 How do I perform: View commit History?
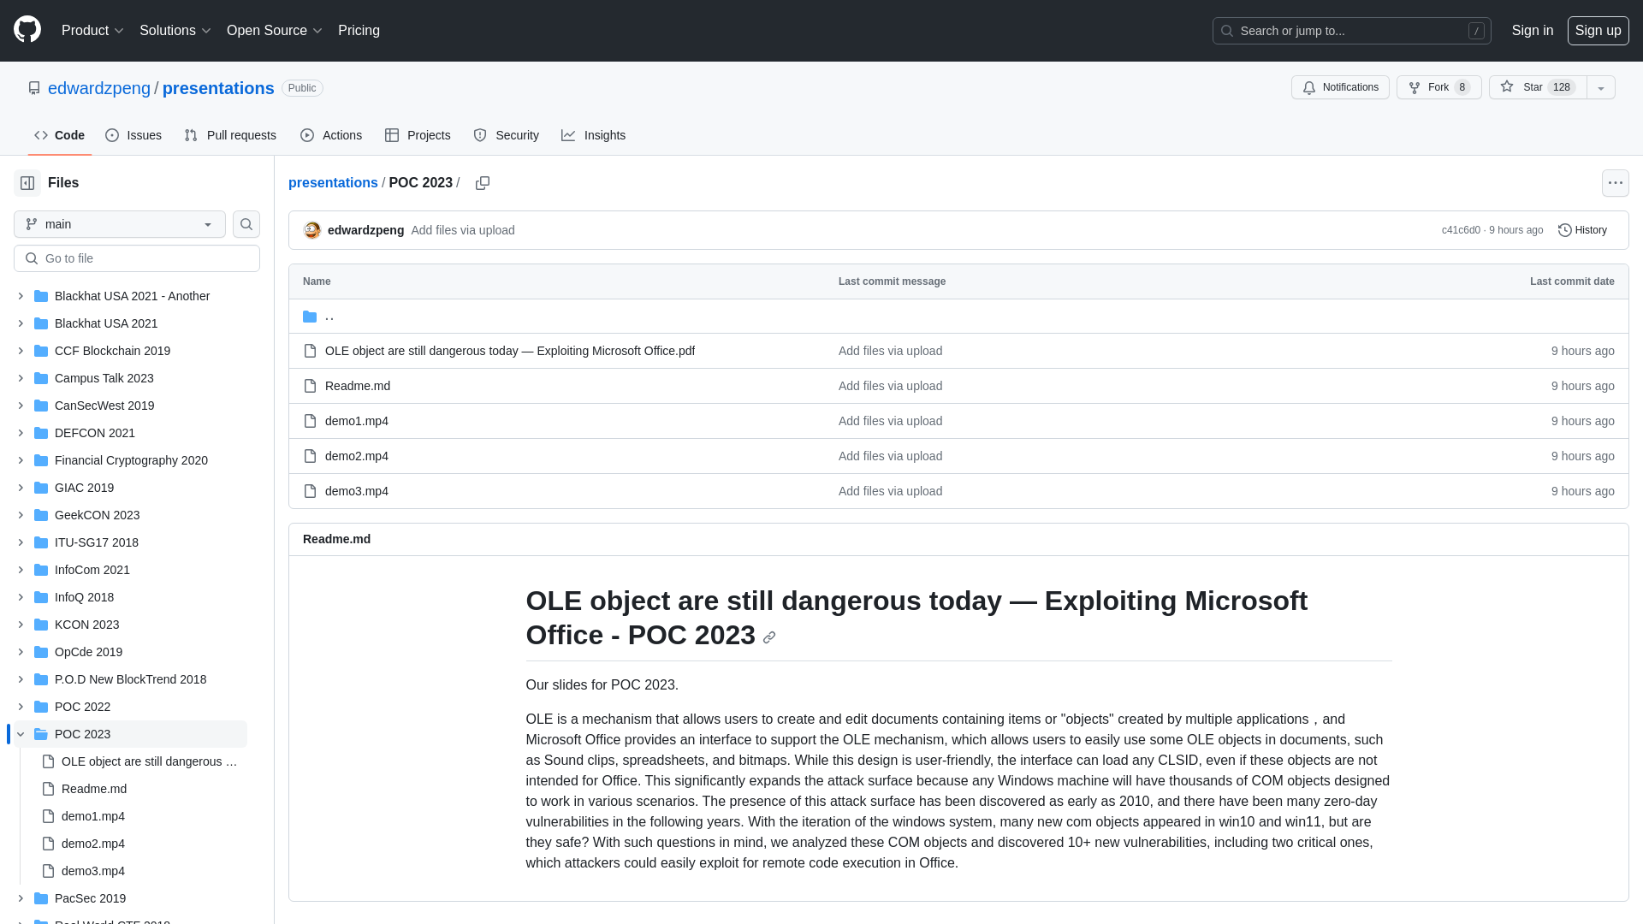pos(1582,230)
